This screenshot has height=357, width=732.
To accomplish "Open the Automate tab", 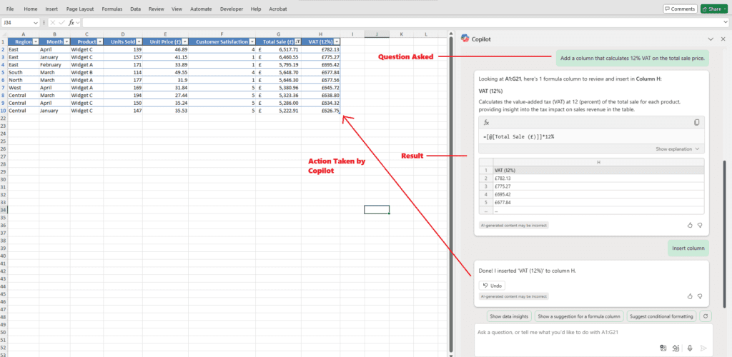I will tap(201, 9).
